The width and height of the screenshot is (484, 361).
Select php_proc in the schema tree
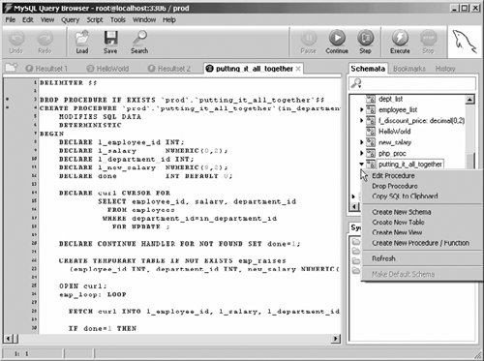click(392, 154)
